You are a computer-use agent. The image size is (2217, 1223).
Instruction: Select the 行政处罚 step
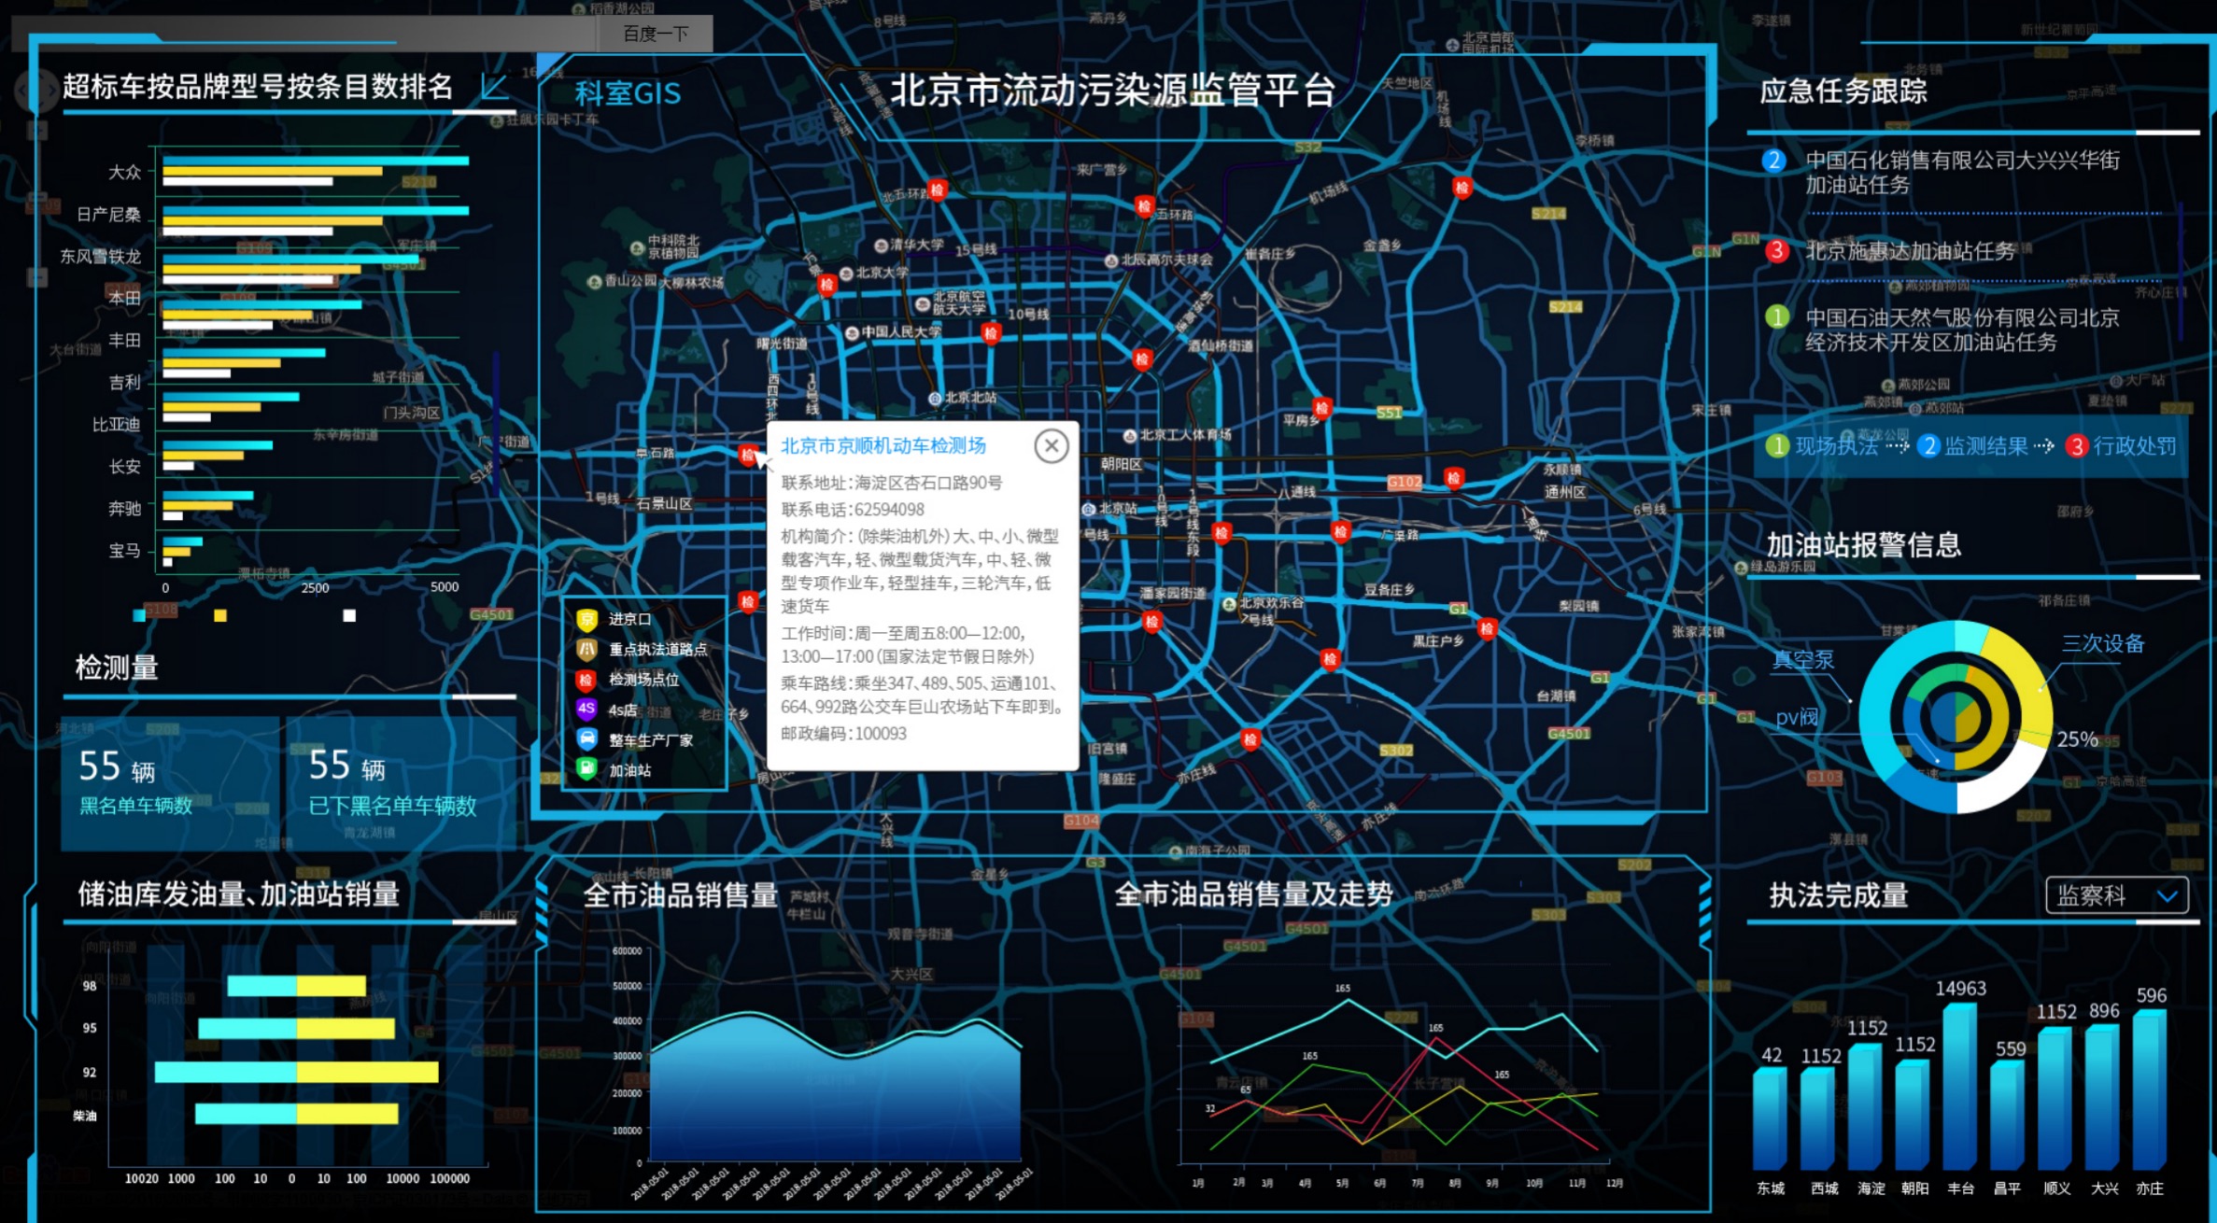click(2122, 446)
